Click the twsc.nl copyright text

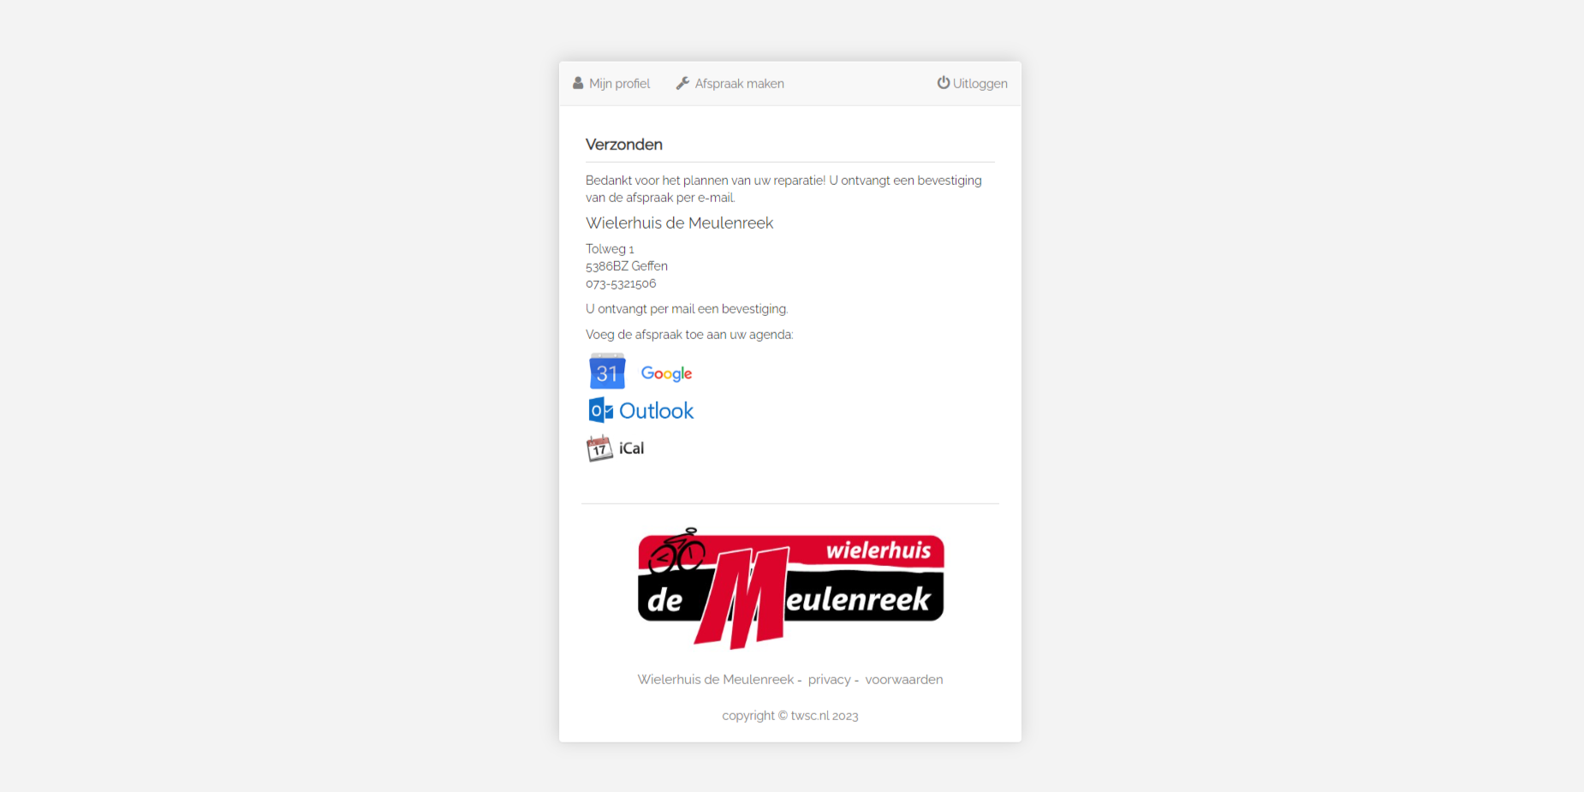pos(790,716)
